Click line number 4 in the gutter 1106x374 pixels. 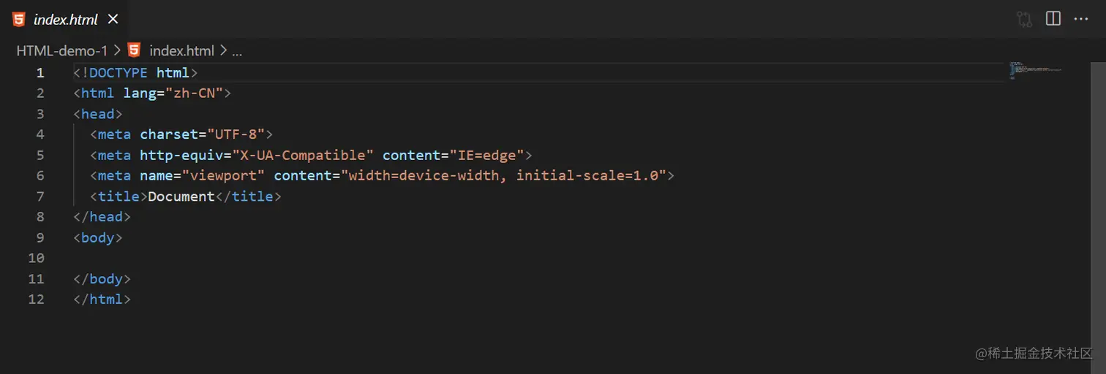click(x=40, y=134)
